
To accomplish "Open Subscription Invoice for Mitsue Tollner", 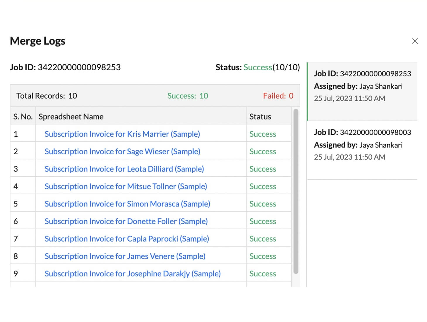I will click(126, 186).
